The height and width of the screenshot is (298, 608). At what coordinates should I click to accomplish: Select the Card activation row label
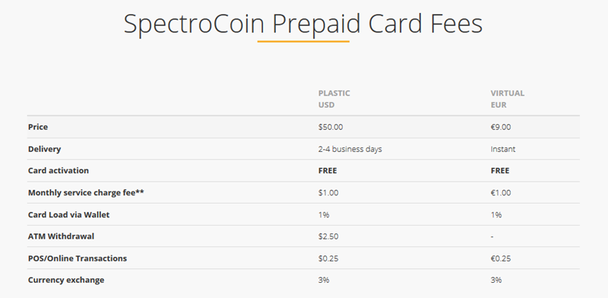tap(59, 171)
